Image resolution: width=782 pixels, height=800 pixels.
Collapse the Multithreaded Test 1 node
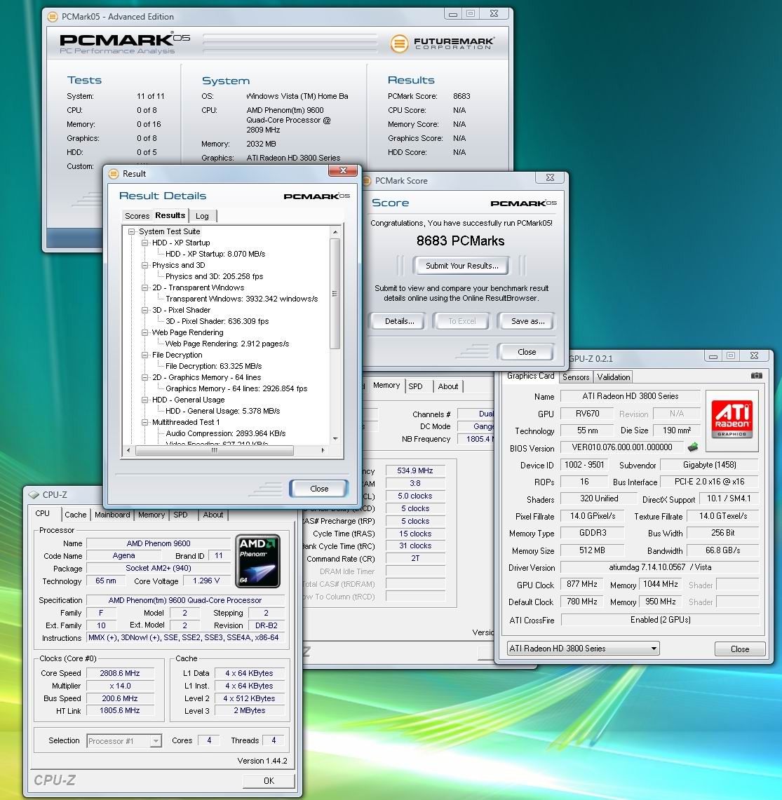[x=145, y=423]
